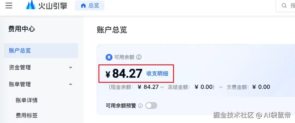Open the 收支明细 link
The image size is (295, 123).
[x=157, y=74]
